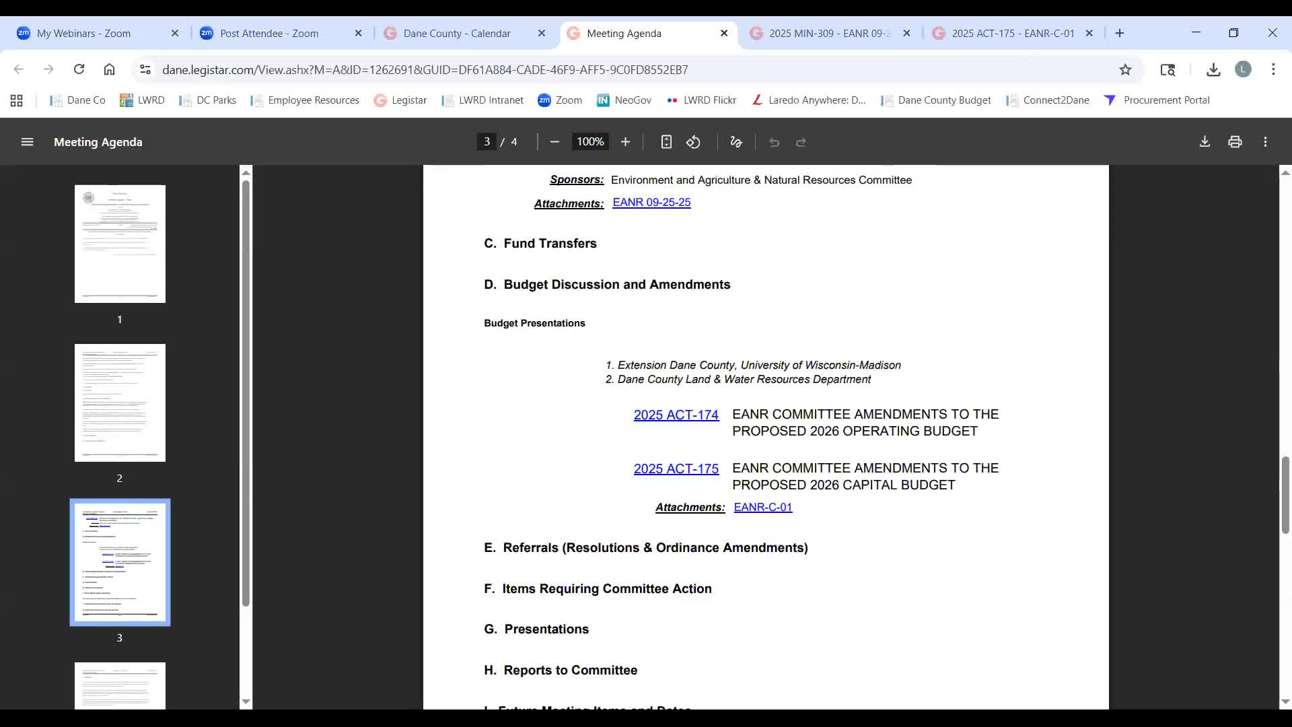Click the fit to page icon
This screenshot has width=1292, height=727.
tap(666, 142)
